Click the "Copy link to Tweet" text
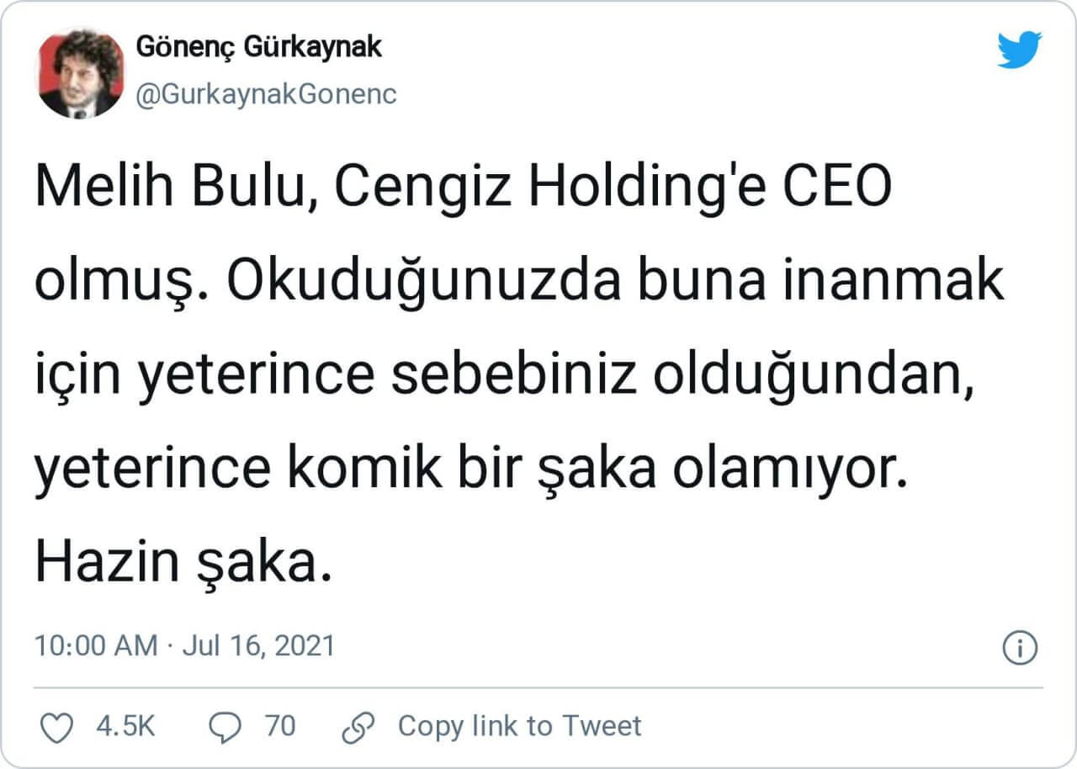 519,726
